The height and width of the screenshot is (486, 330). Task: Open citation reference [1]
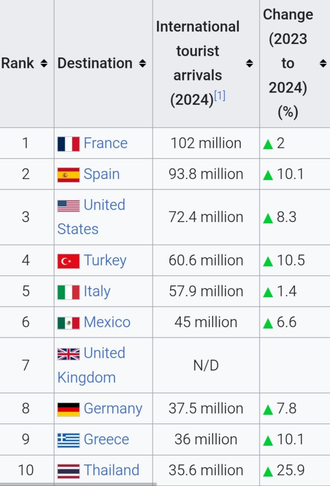click(220, 96)
